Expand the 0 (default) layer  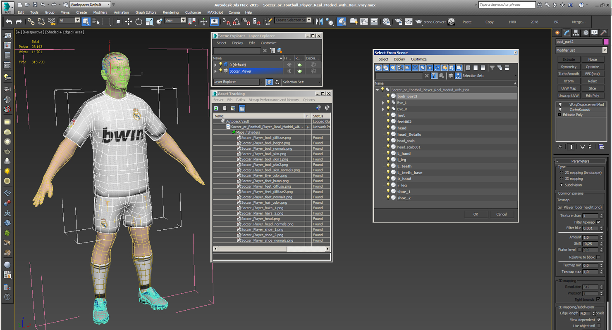215,65
